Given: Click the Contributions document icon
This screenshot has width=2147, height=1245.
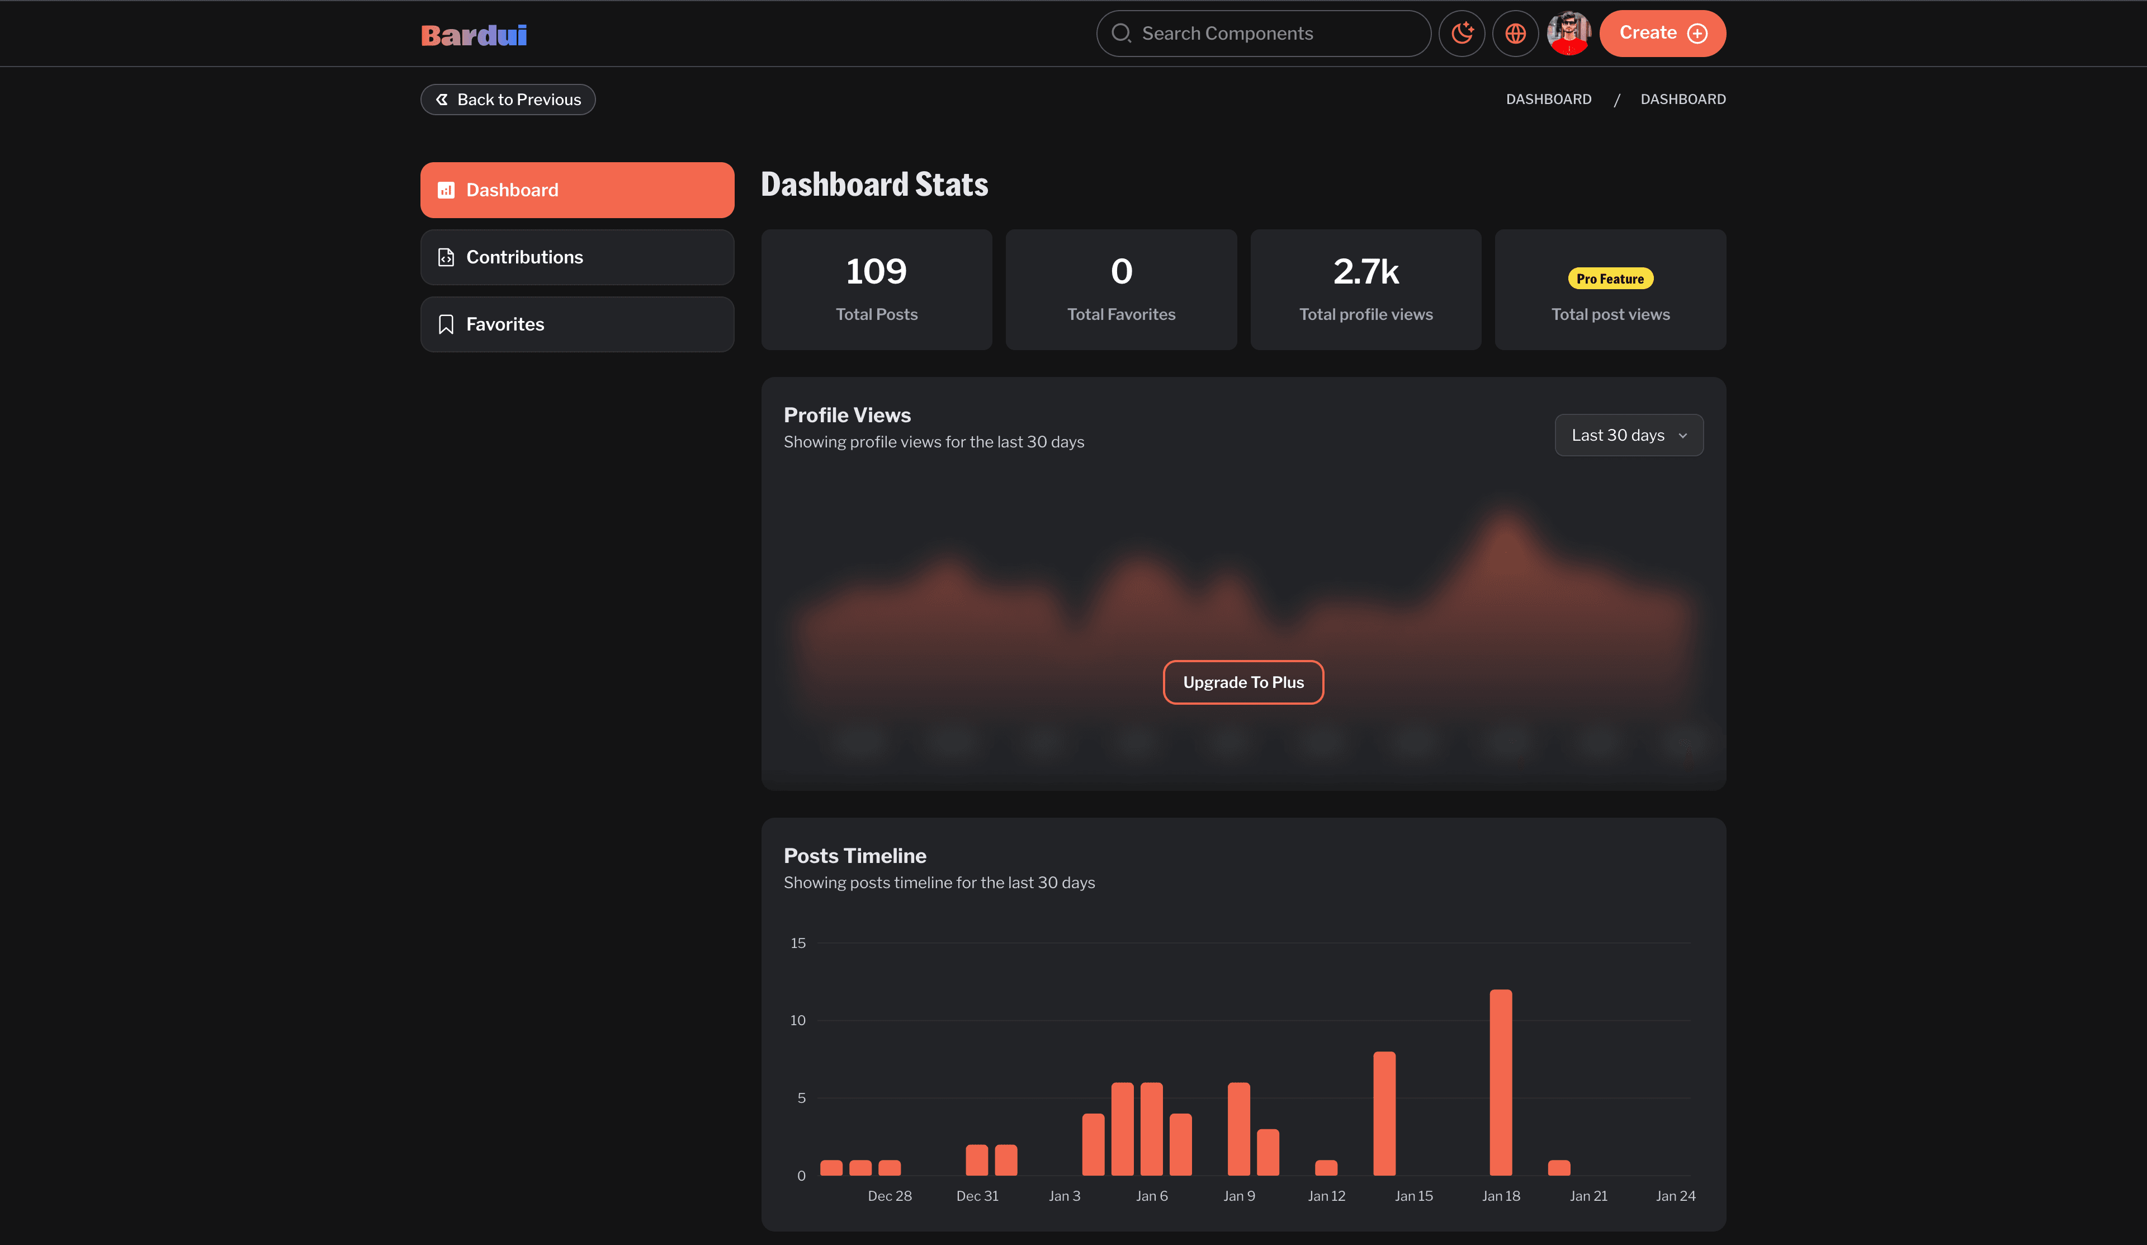Looking at the screenshot, I should pos(446,257).
